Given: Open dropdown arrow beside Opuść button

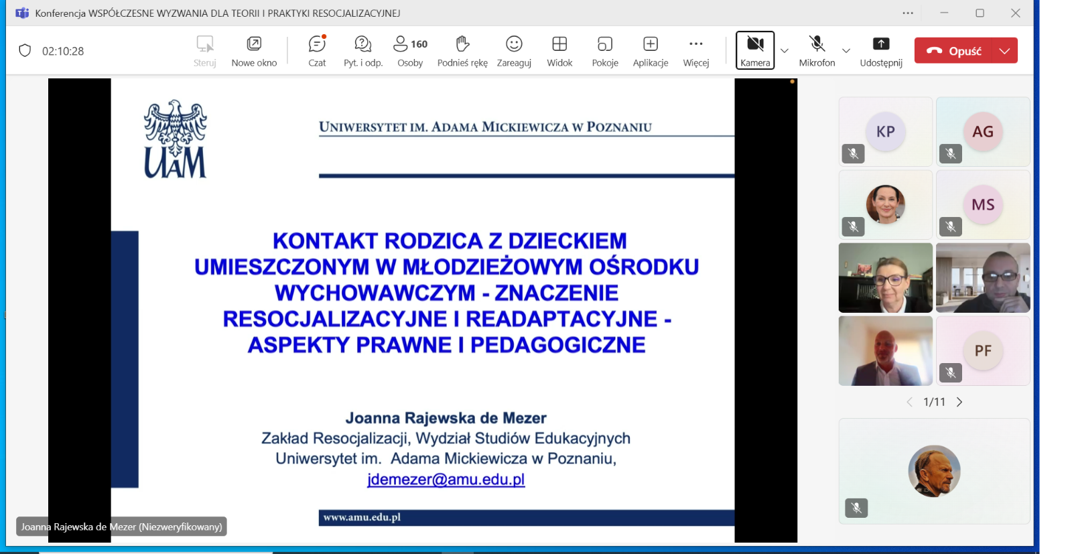Looking at the screenshot, I should tap(1004, 51).
